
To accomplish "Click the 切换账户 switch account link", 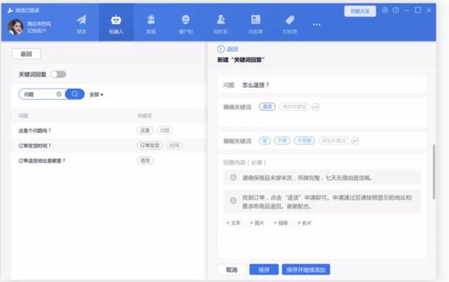I will point(36,31).
